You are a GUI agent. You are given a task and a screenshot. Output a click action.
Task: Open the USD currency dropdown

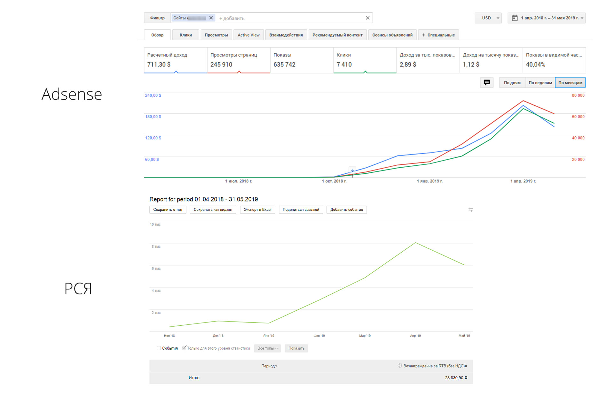coord(488,18)
